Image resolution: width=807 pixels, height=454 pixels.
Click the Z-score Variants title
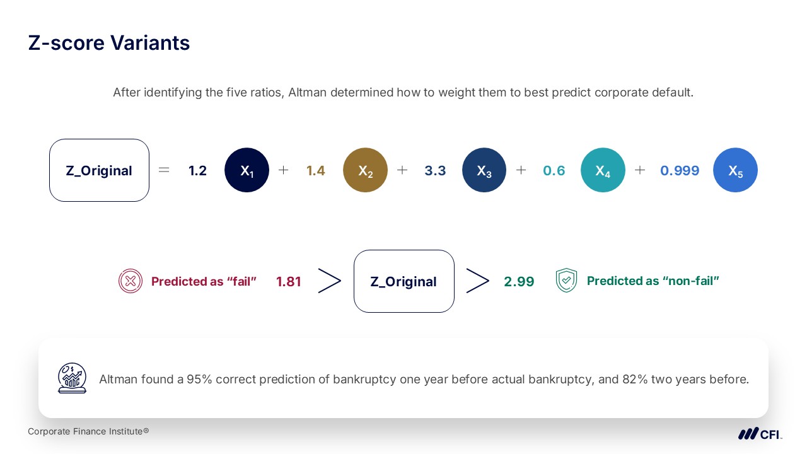point(109,43)
